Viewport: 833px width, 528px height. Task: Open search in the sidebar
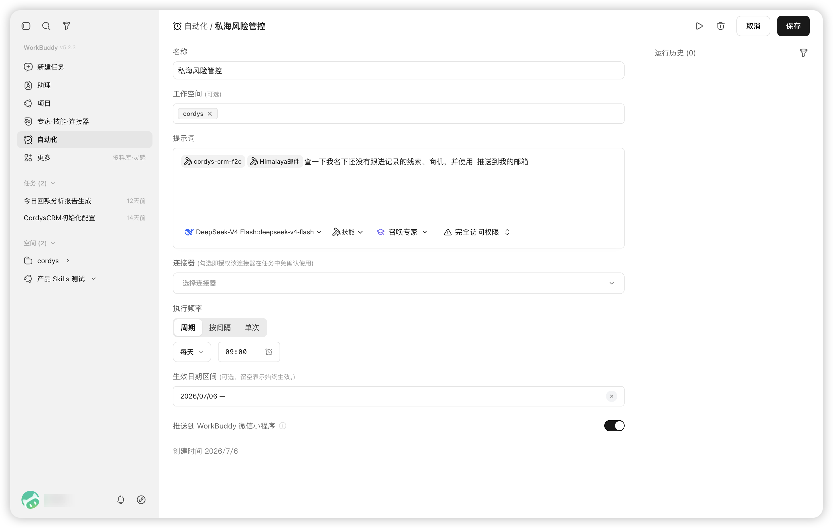click(46, 26)
